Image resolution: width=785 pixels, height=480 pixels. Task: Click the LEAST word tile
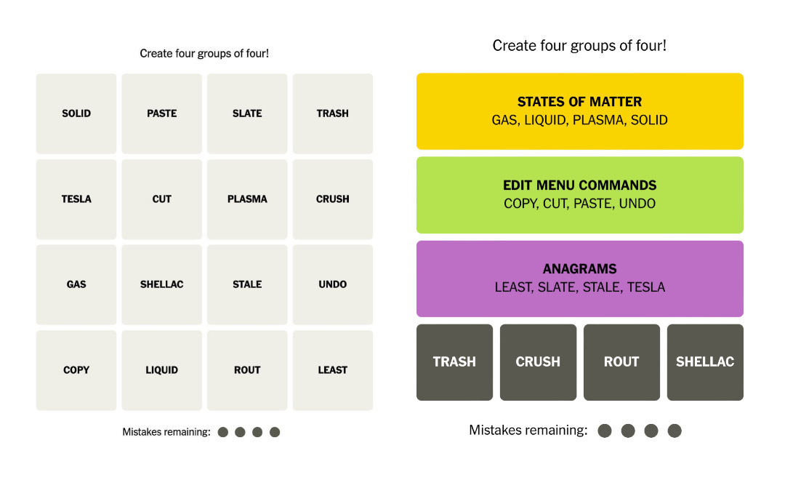pos(332,370)
